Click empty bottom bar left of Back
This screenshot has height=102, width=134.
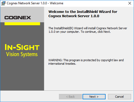29,97
